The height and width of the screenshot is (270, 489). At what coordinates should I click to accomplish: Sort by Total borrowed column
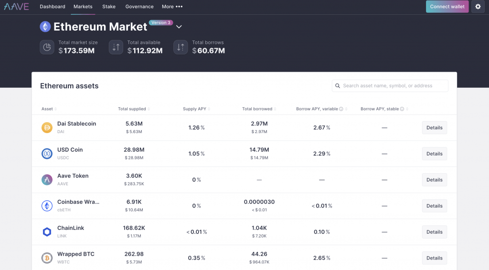click(259, 109)
